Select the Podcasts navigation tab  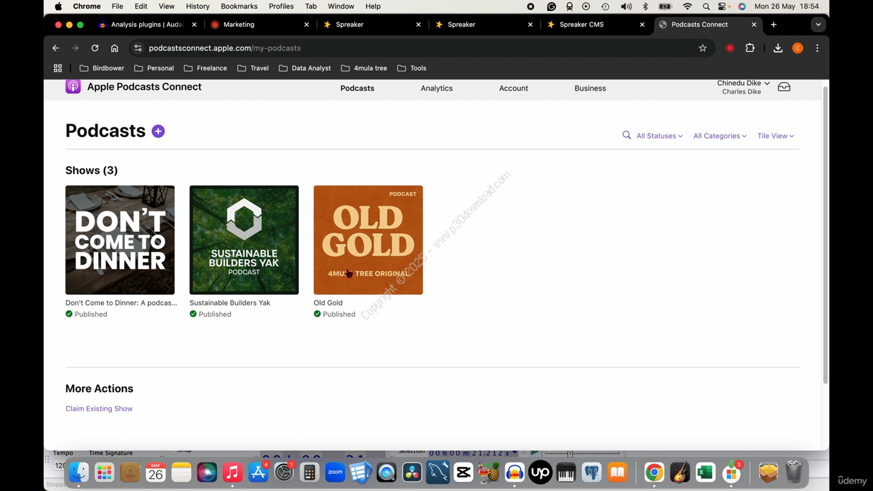tap(357, 88)
